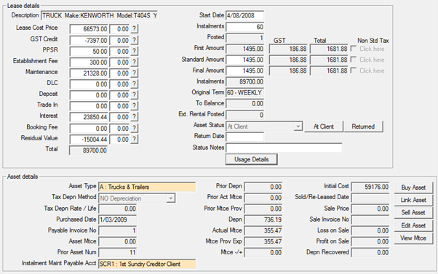
Task: Click the Instalments field showing 60
Action: click(x=245, y=27)
